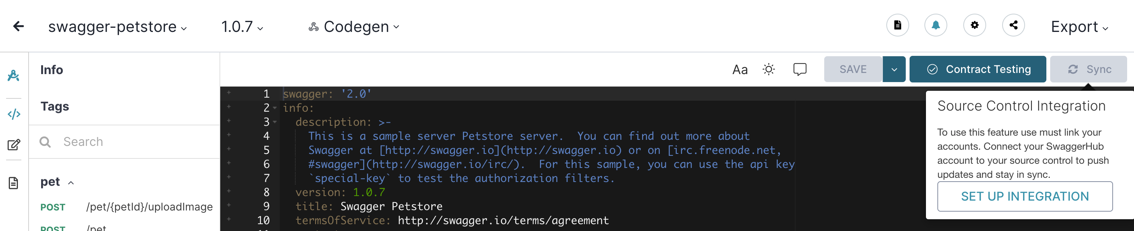Image resolution: width=1134 pixels, height=231 pixels.
Task: Click SET UP INTEGRATION button
Action: (x=1025, y=196)
